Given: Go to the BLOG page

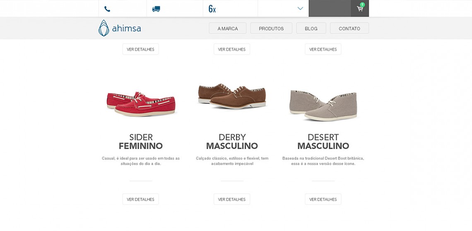Looking at the screenshot, I should (x=311, y=28).
